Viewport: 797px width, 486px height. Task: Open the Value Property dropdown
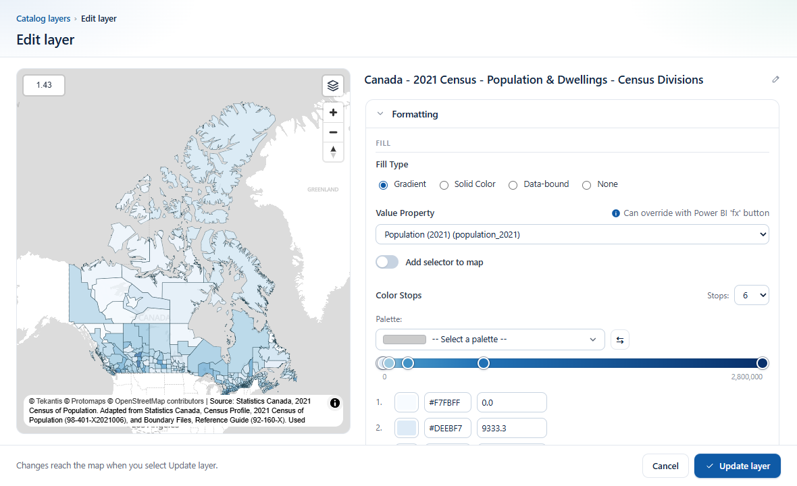pos(572,234)
